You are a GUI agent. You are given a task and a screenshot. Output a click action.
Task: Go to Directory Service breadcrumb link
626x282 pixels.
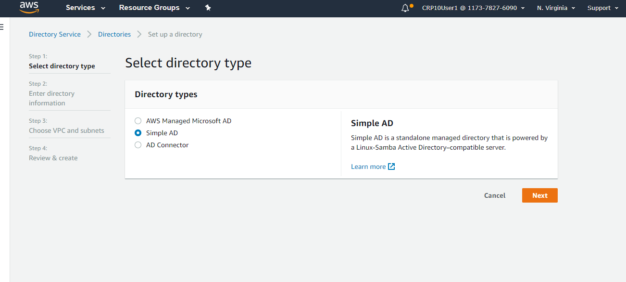pyautogui.click(x=55, y=34)
